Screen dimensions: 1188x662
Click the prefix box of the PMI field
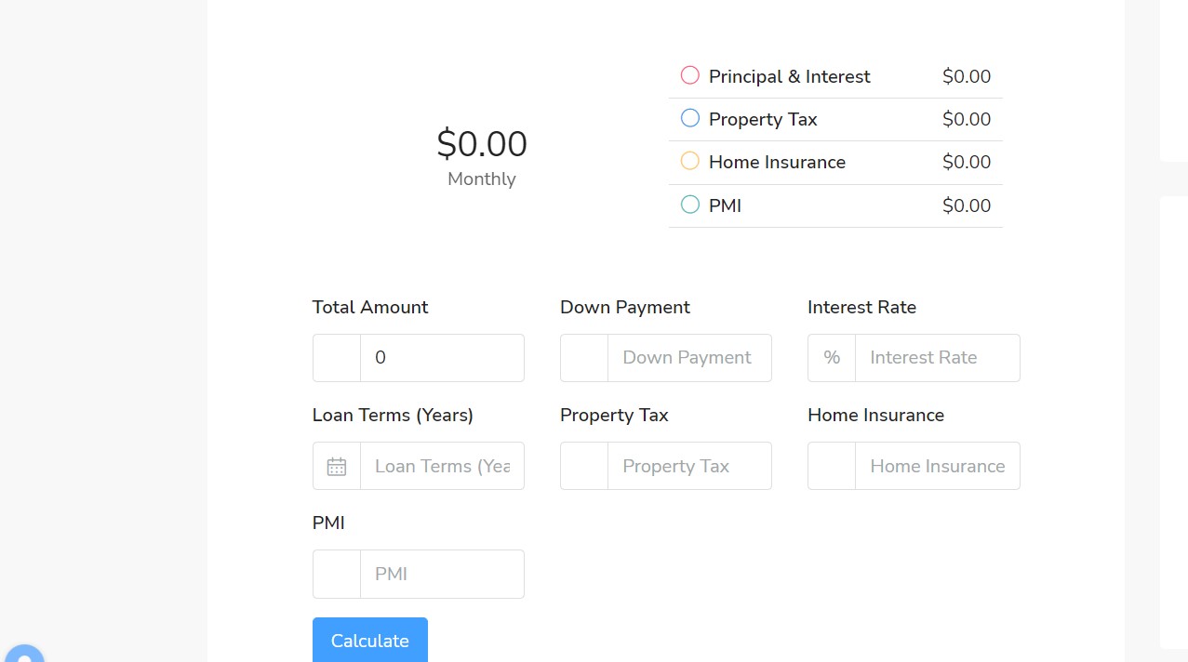pos(336,574)
